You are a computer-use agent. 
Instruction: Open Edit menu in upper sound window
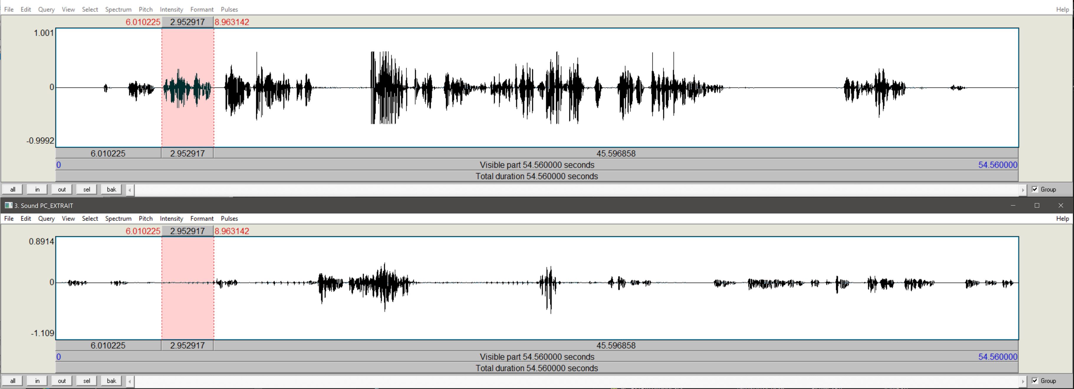pyautogui.click(x=26, y=9)
